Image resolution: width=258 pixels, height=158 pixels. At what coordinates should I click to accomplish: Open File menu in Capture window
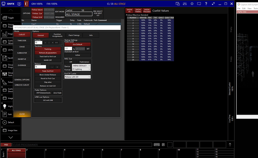pos(239,8)
